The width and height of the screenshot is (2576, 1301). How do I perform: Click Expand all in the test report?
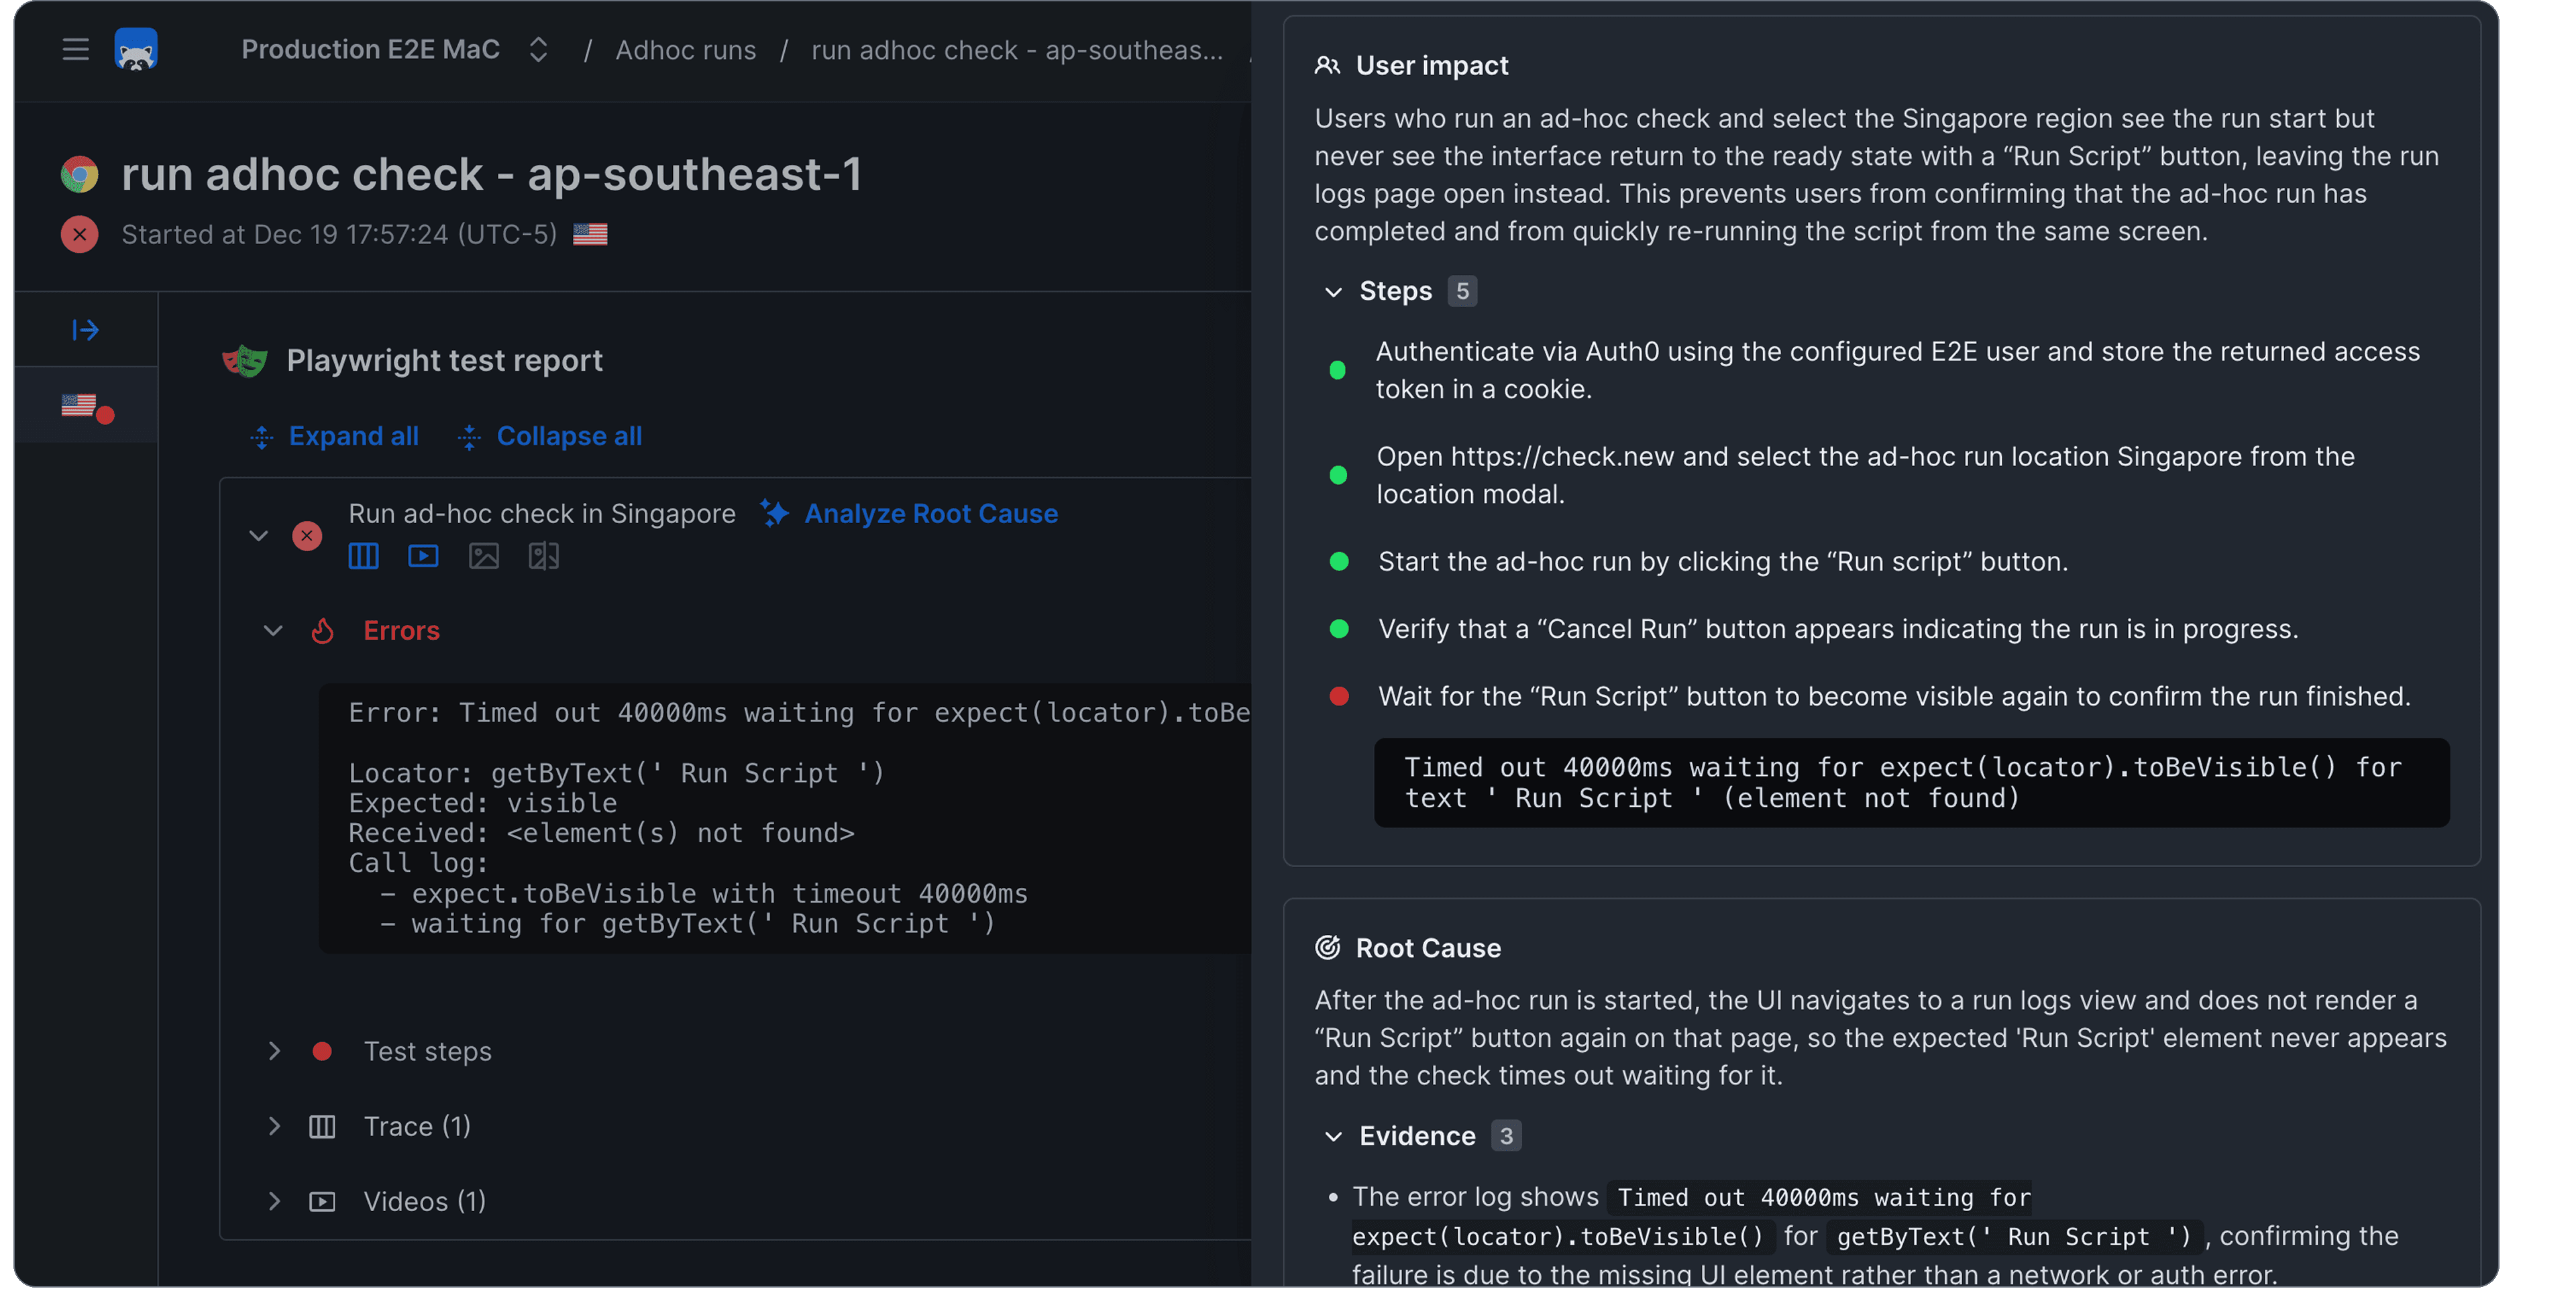click(x=352, y=437)
